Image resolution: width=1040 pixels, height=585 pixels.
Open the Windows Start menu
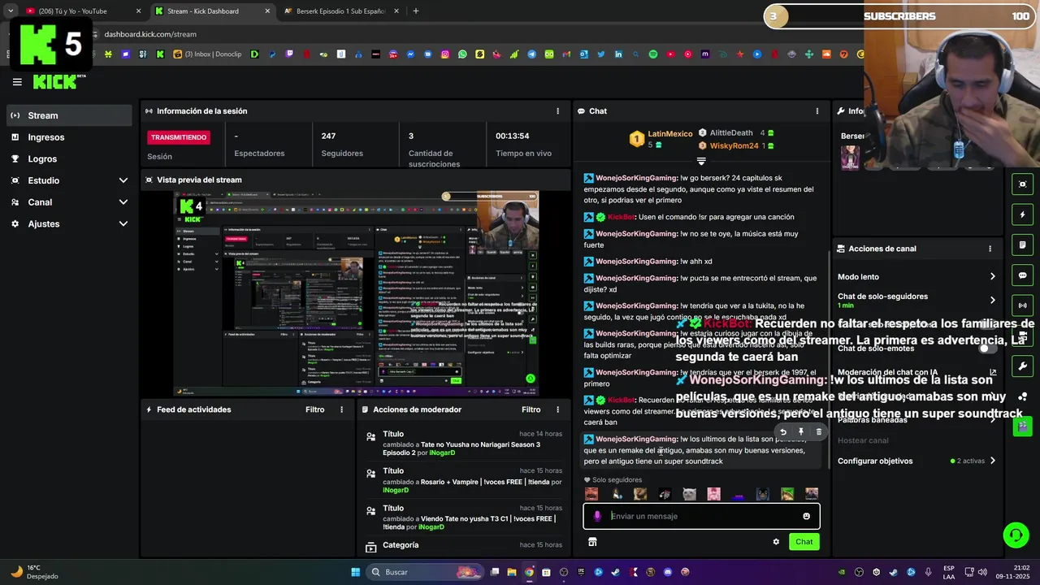coord(355,572)
